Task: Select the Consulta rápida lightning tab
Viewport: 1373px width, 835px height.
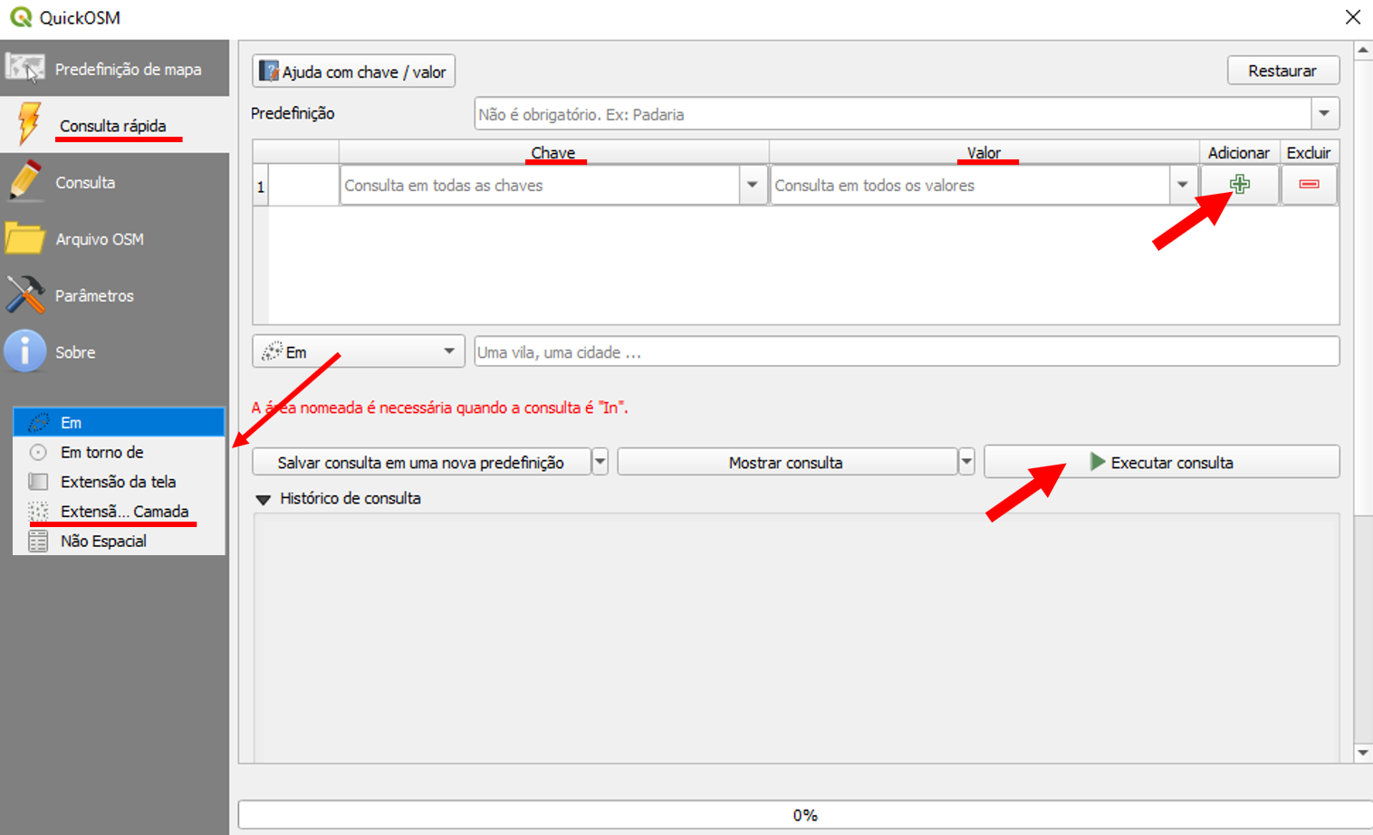Action: (114, 125)
